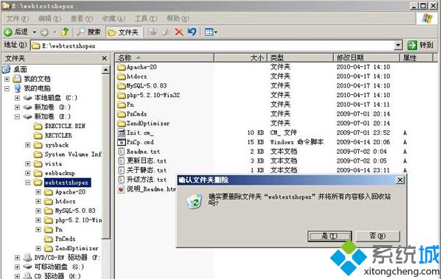The image size is (443, 279).
Task: Select htdocs folder icon in file list
Action: coord(122,77)
